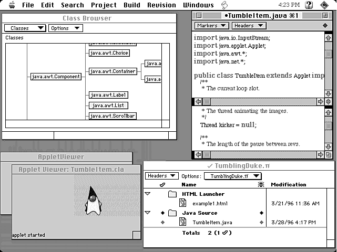The width and height of the screenshot is (337, 252).
Task: Open the Classes dropdown in Class Browser
Action: tap(25, 28)
